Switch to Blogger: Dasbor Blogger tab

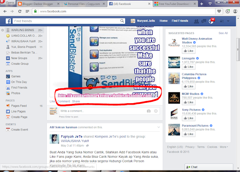pyautogui.click(x=37, y=4)
